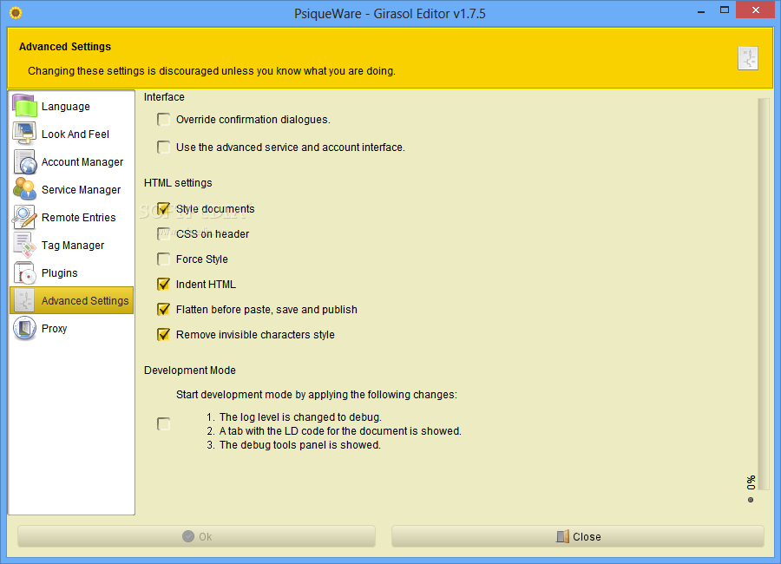Image resolution: width=781 pixels, height=564 pixels.
Task: Open the Tag Manager section
Action: [72, 246]
